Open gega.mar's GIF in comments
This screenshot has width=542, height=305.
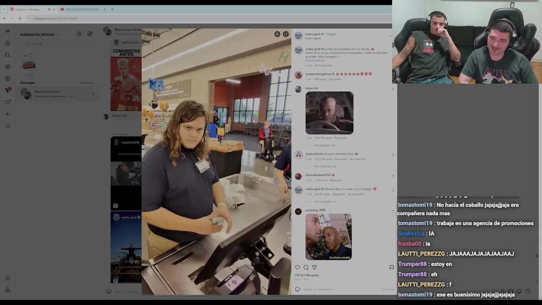click(x=329, y=113)
